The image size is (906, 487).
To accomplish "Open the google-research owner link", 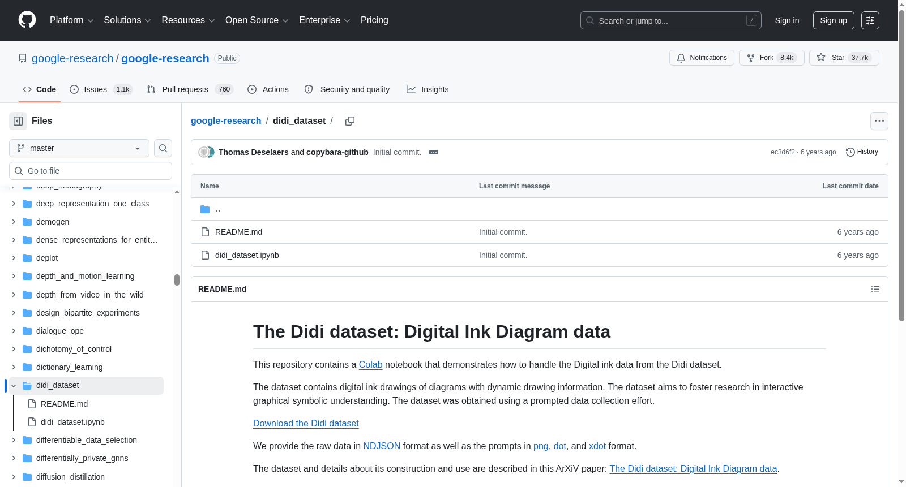I will point(72,58).
